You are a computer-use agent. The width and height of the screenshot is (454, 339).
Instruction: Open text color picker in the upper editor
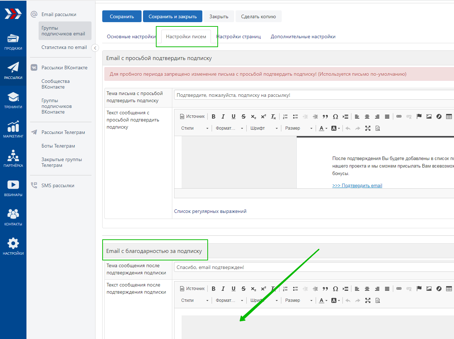coord(323,128)
